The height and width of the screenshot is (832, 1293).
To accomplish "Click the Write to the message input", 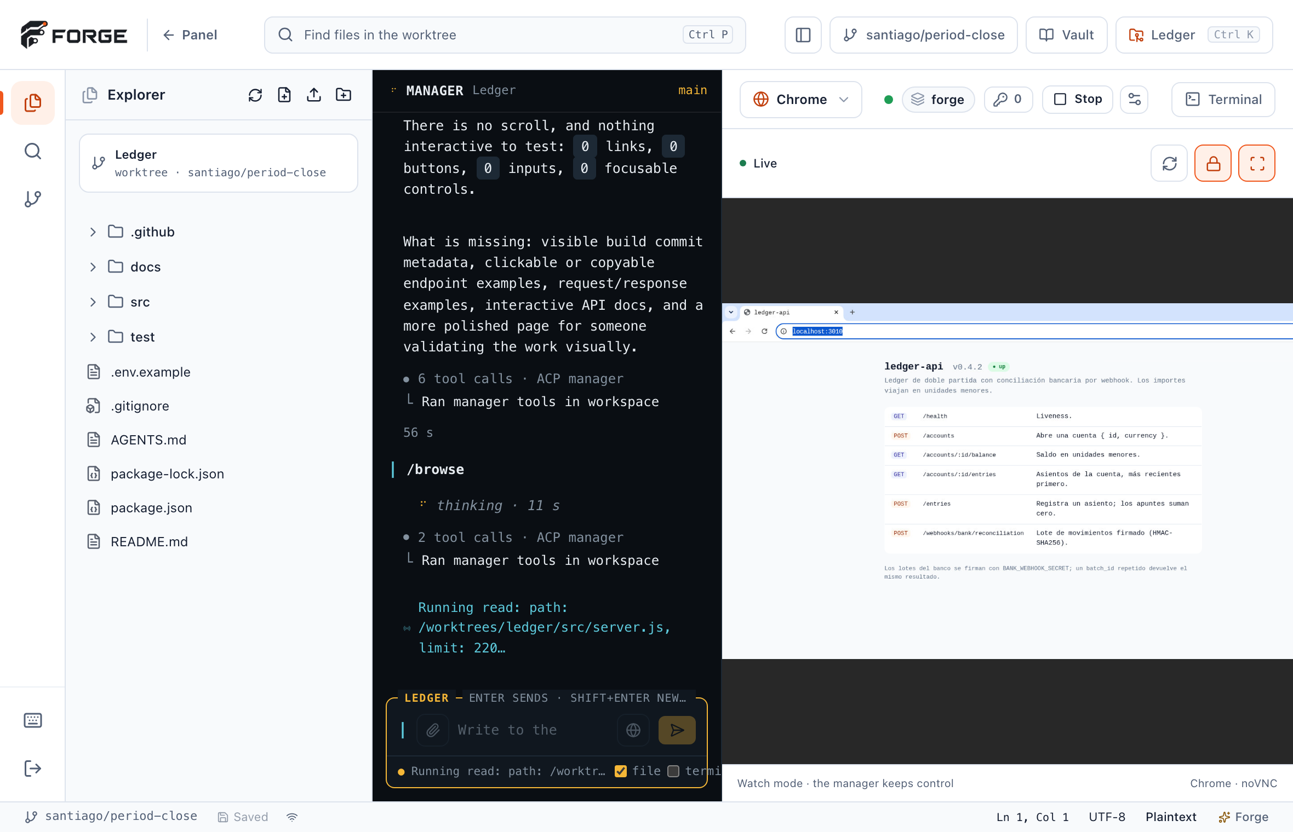I will pyautogui.click(x=533, y=730).
